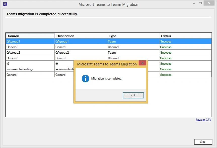Close the main Teams Migration window
This screenshot has width=217, height=148.
[209, 3]
